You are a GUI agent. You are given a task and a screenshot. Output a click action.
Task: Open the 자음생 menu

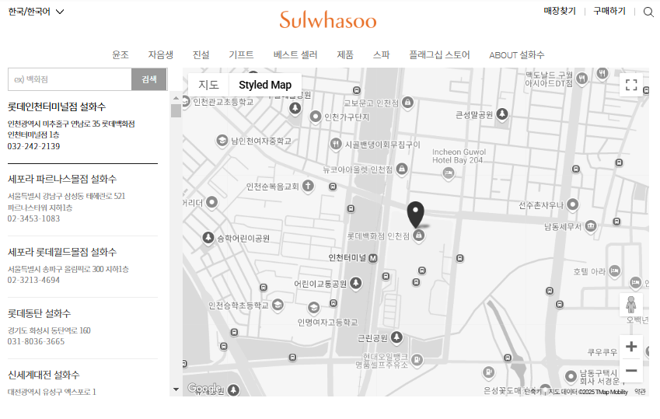click(161, 54)
